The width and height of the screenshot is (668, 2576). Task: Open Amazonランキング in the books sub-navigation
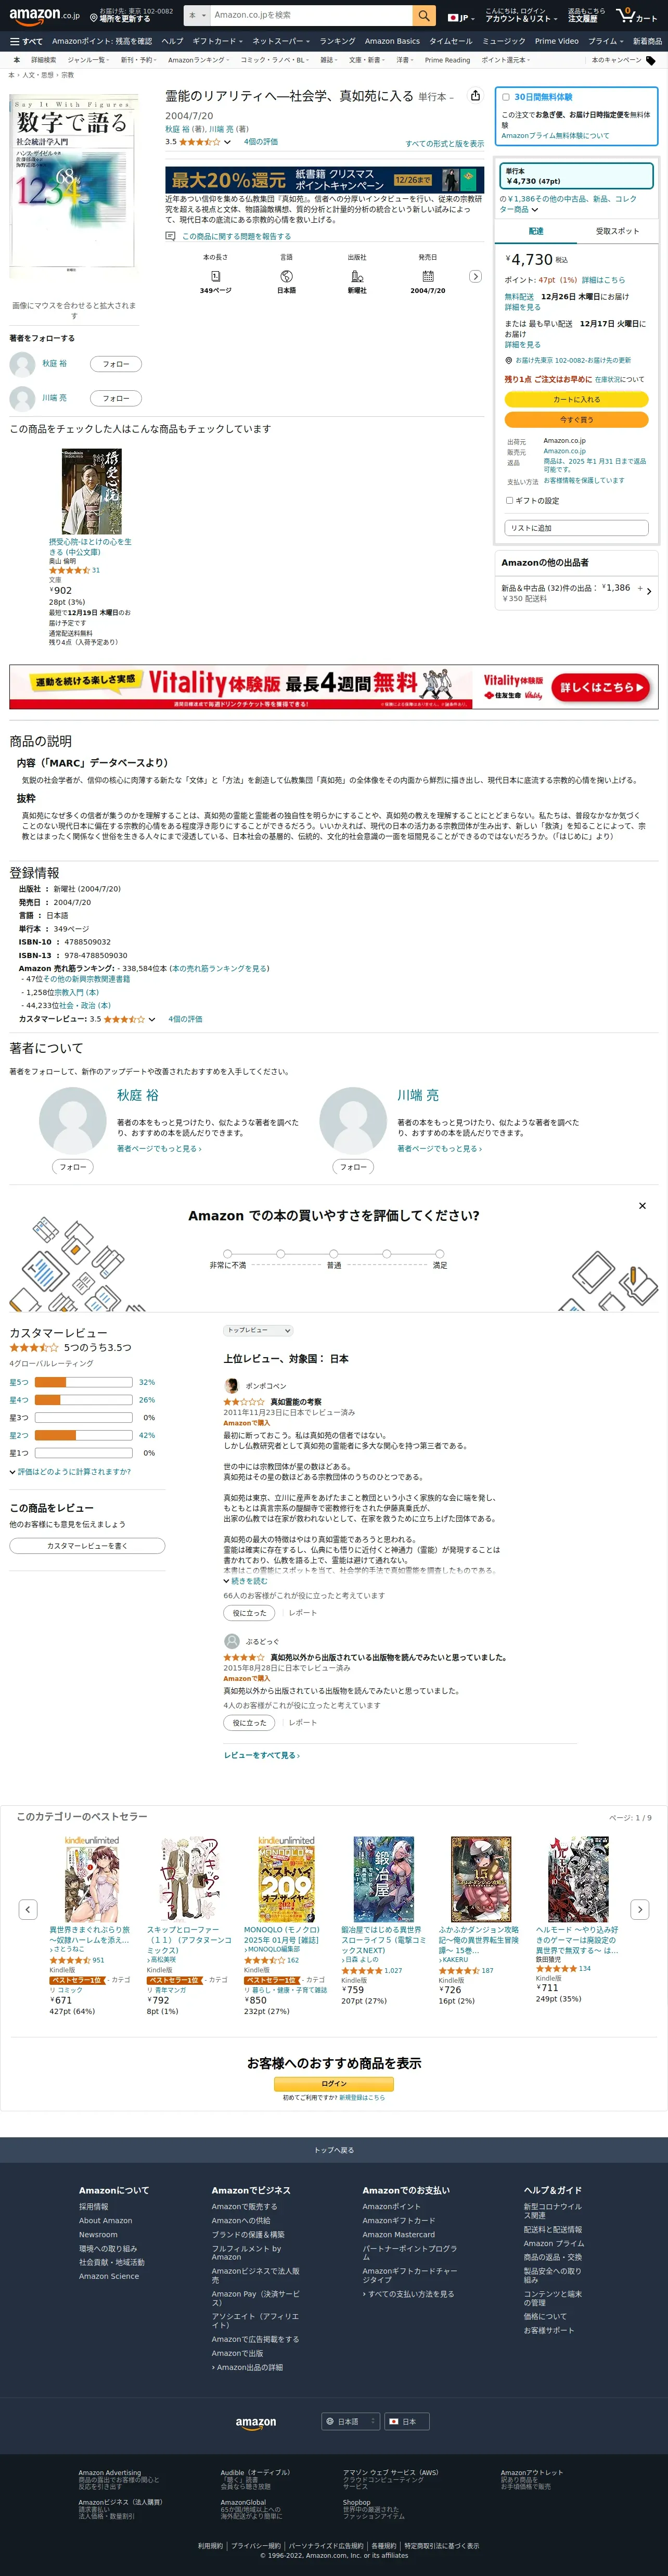click(199, 60)
